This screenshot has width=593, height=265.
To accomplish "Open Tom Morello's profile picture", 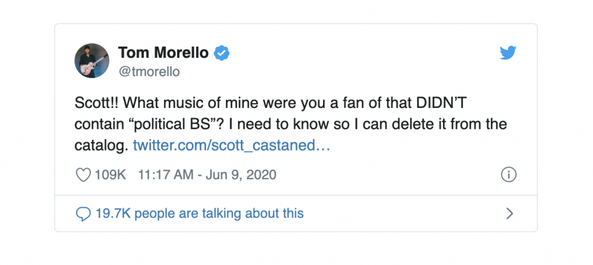I will coord(92,61).
